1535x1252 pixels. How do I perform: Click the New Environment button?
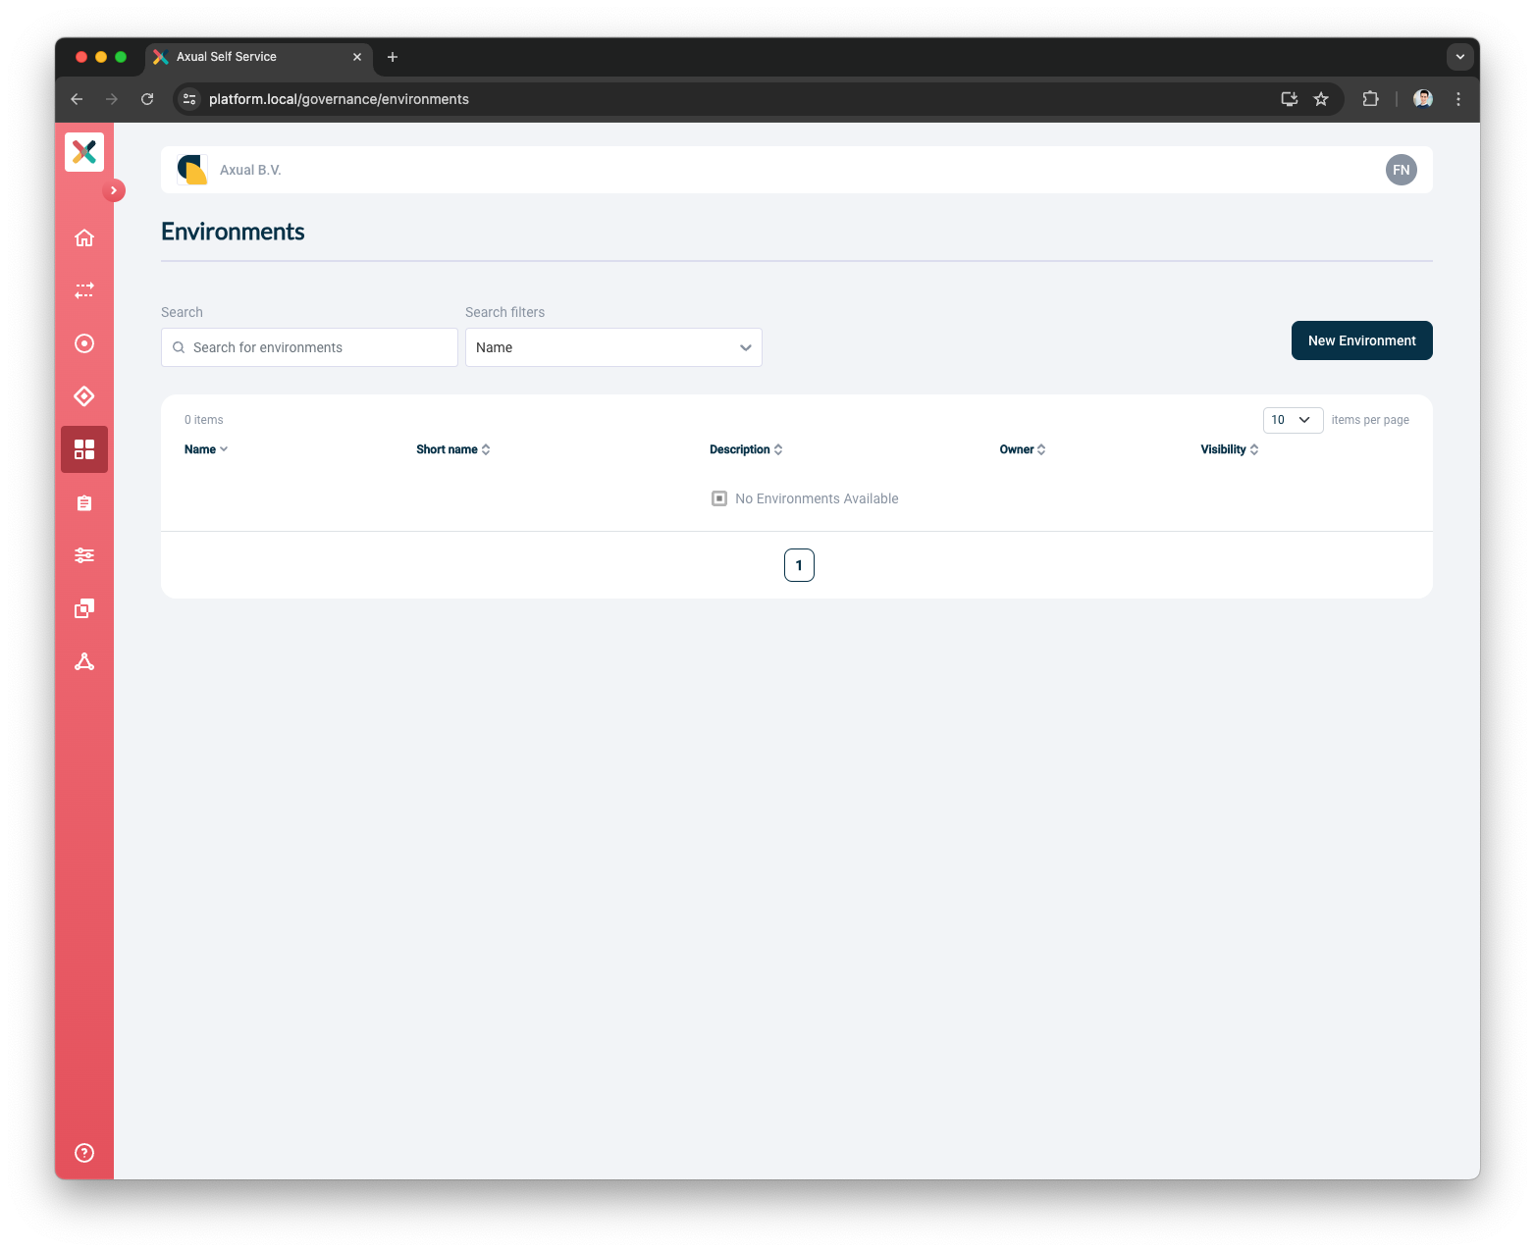pyautogui.click(x=1361, y=340)
